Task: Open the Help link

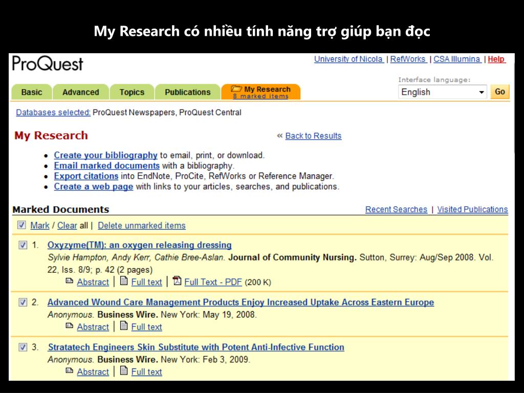Action: pos(496,59)
